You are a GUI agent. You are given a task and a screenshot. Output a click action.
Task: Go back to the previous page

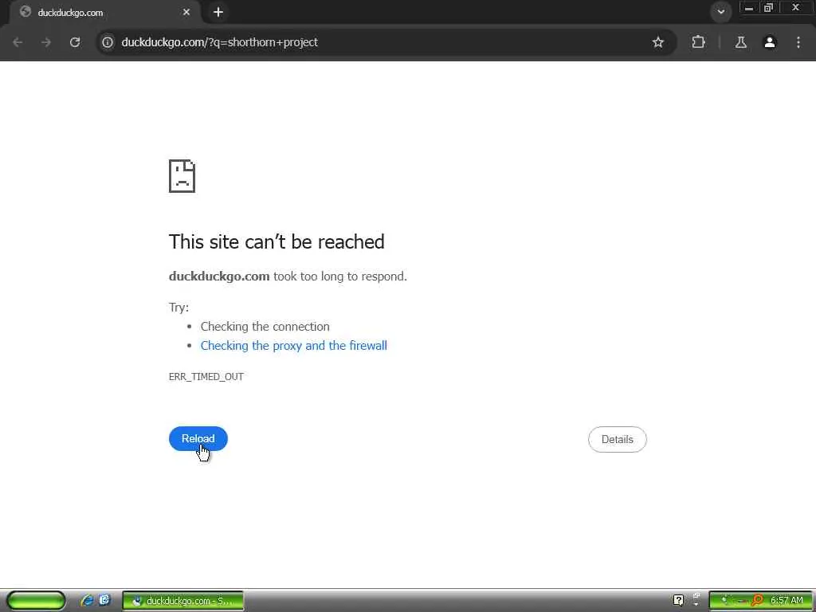click(x=18, y=42)
